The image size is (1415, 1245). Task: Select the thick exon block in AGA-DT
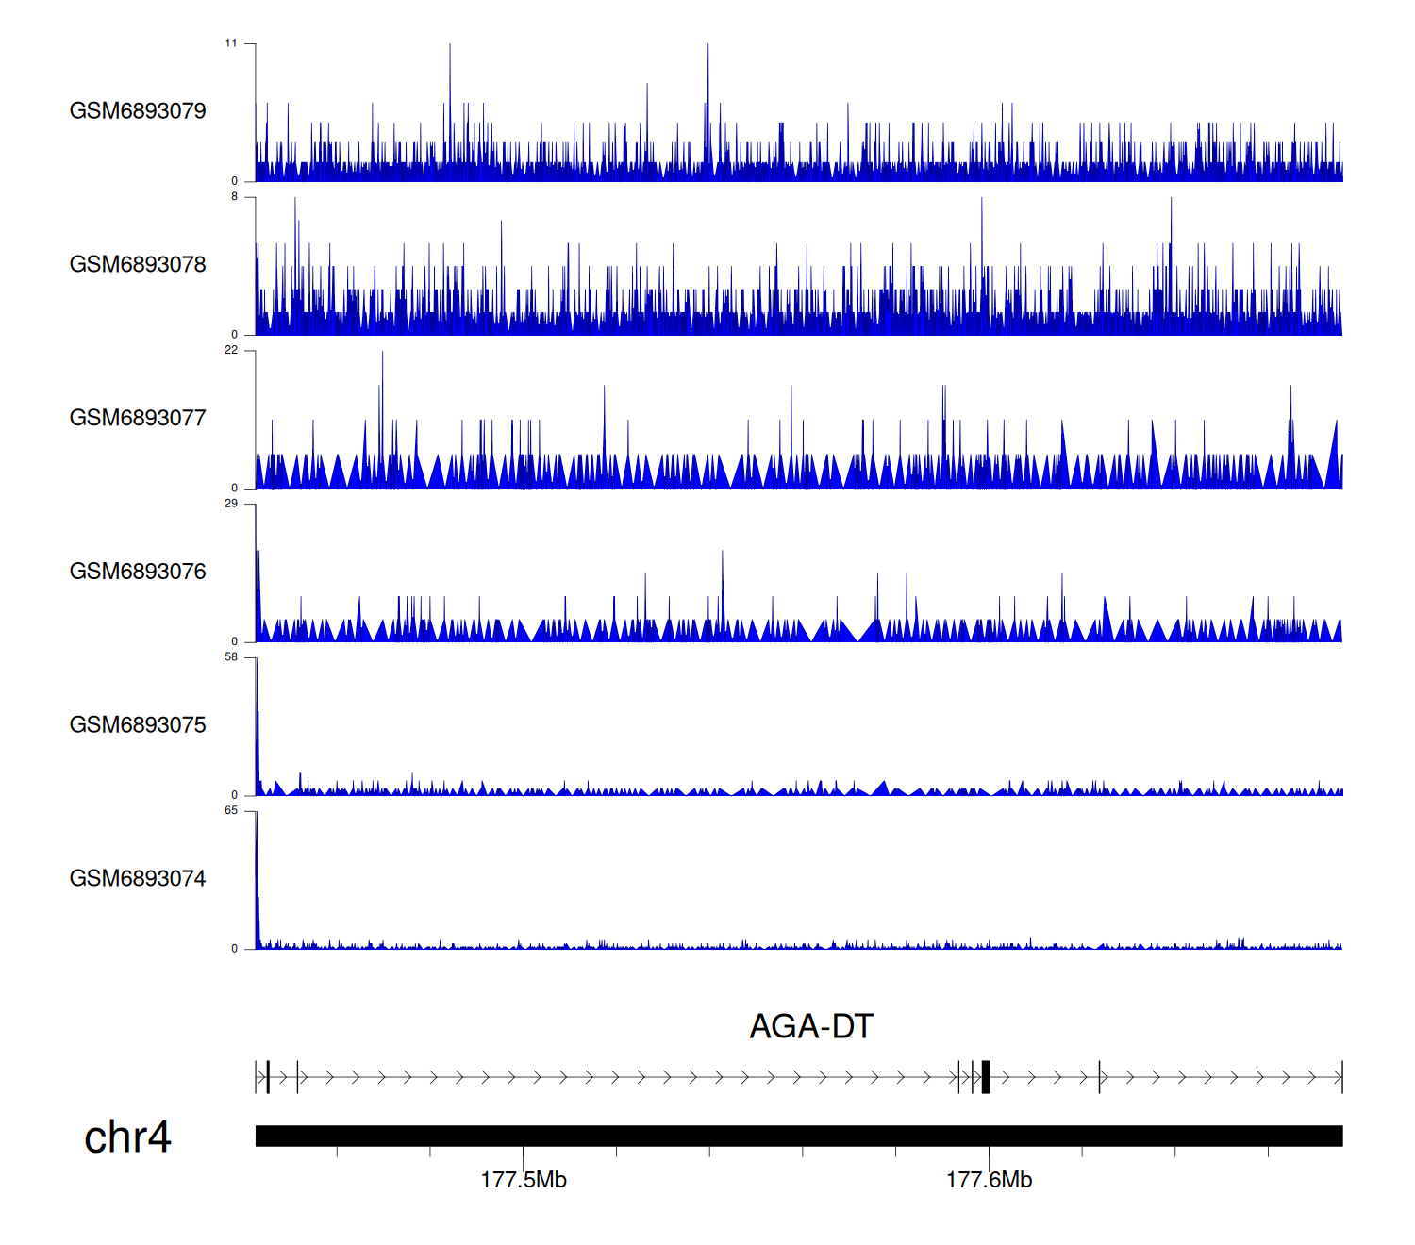[986, 1076]
